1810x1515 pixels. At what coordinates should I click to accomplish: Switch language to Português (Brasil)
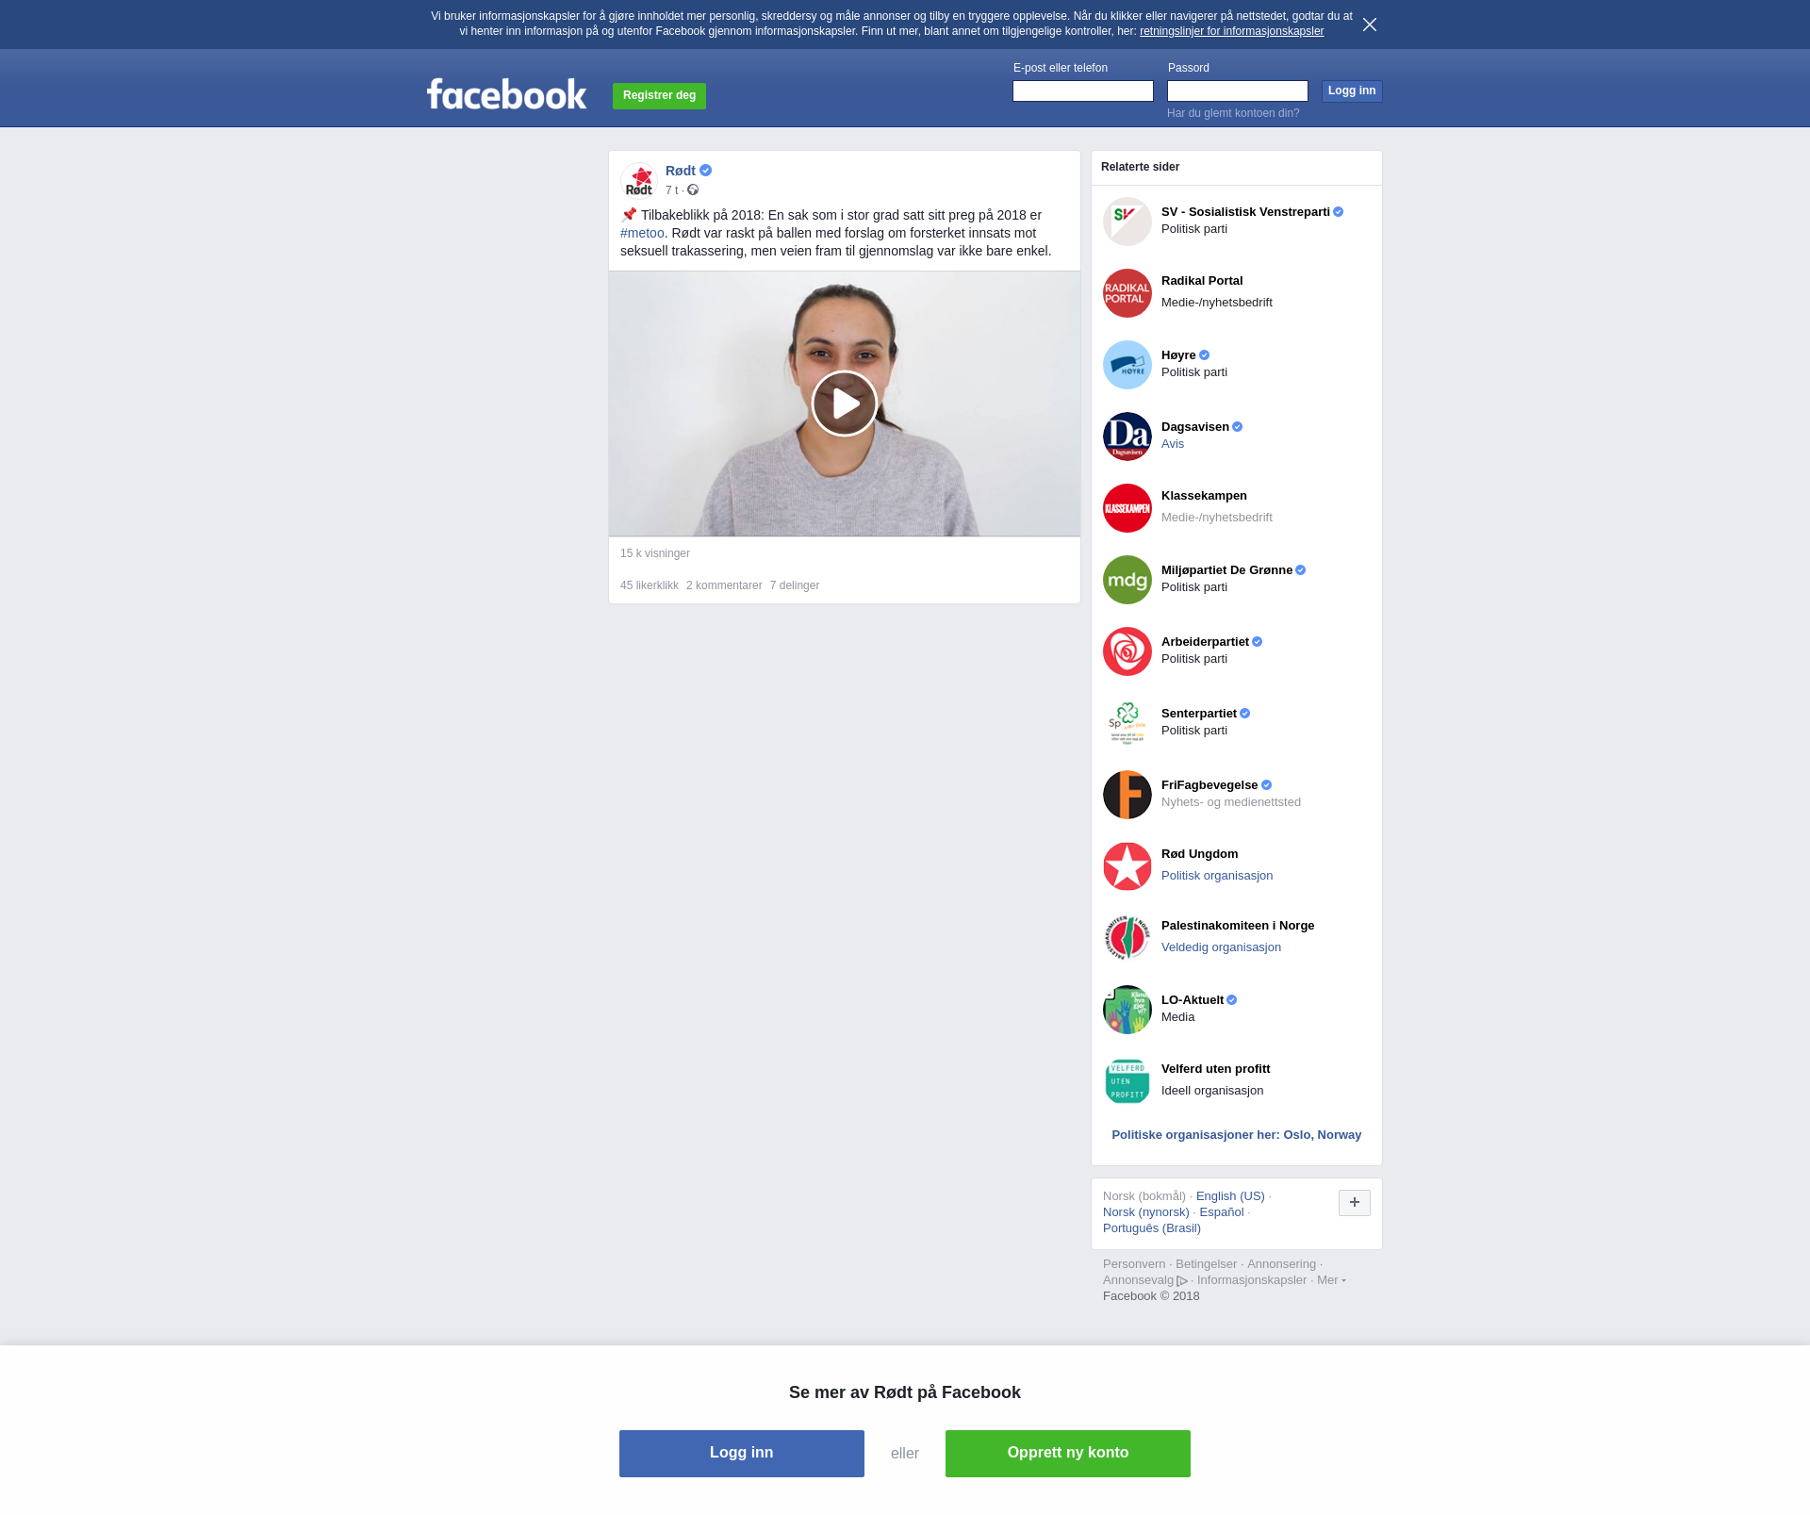click(1152, 1228)
